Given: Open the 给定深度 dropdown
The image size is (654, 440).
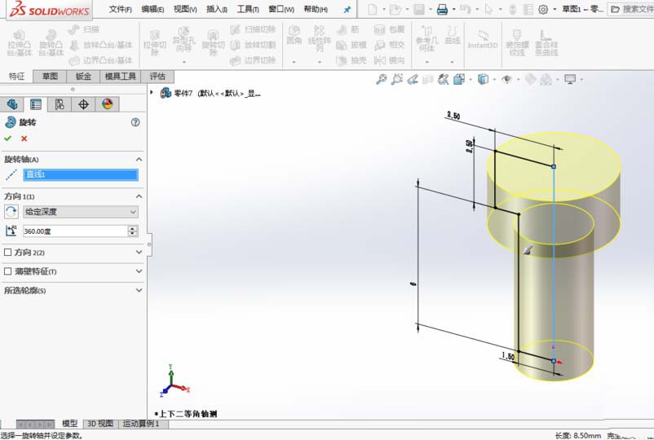Looking at the screenshot, I should pos(81,212).
